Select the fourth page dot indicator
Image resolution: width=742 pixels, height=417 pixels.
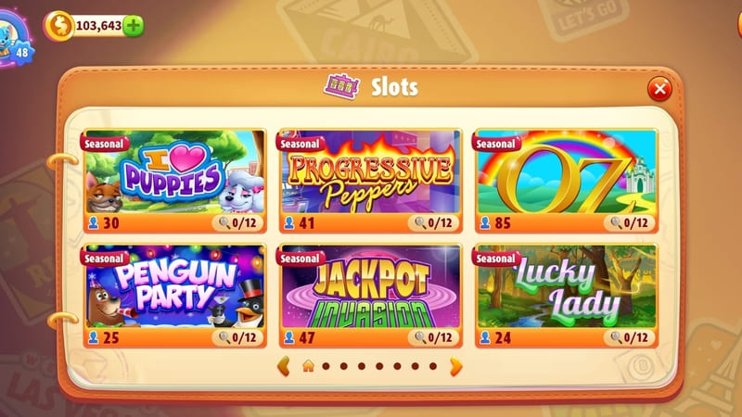[x=379, y=366]
